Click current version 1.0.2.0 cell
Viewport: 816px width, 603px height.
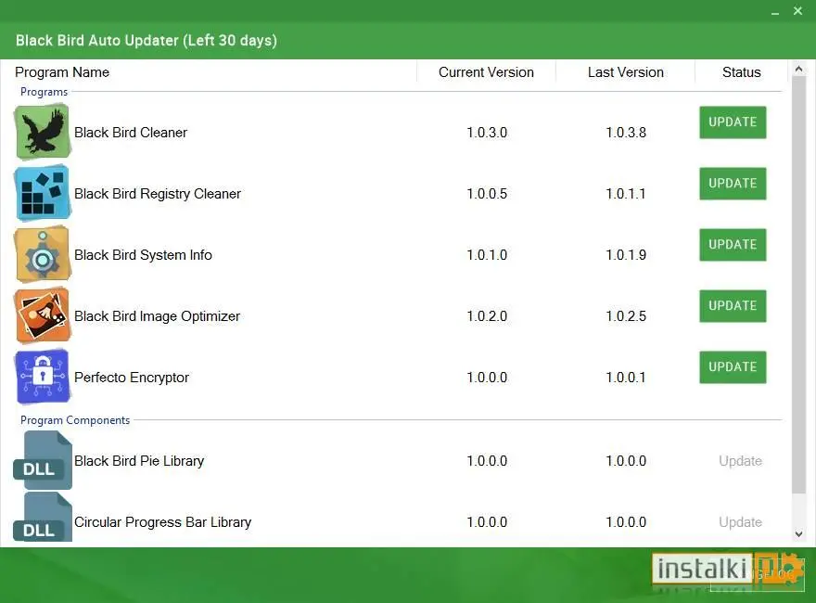click(487, 316)
